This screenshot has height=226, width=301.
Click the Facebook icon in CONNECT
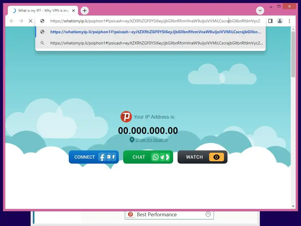coord(102,157)
